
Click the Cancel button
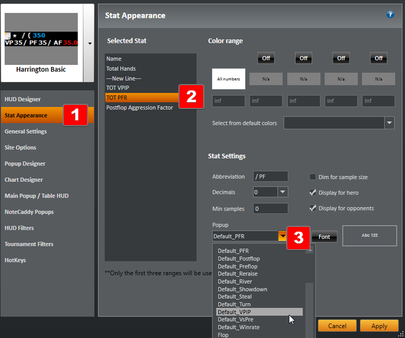337,326
